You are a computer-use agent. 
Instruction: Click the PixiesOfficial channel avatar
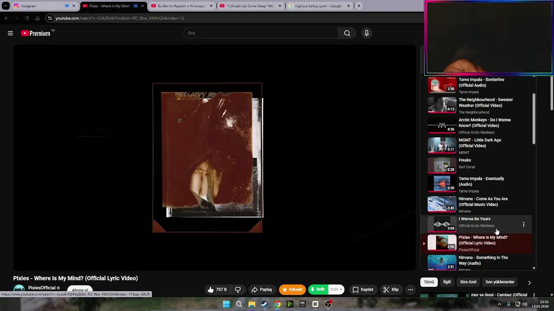[19, 289]
